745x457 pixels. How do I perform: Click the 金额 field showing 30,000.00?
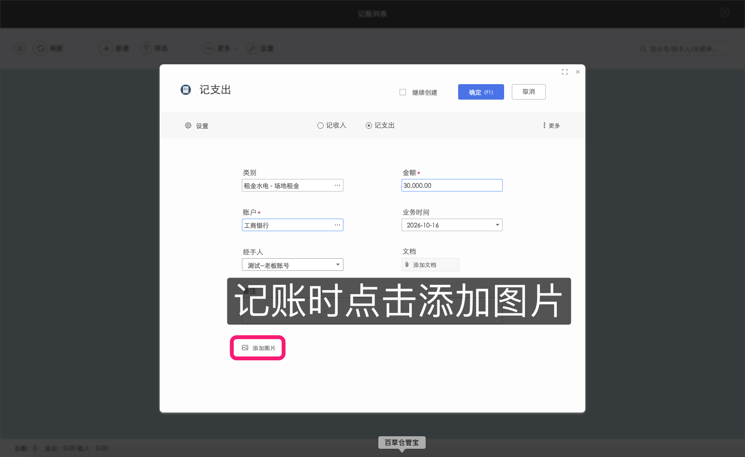452,185
